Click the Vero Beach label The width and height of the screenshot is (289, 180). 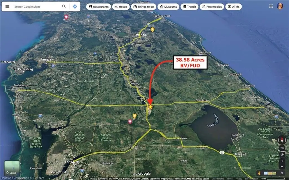(x=235, y=74)
